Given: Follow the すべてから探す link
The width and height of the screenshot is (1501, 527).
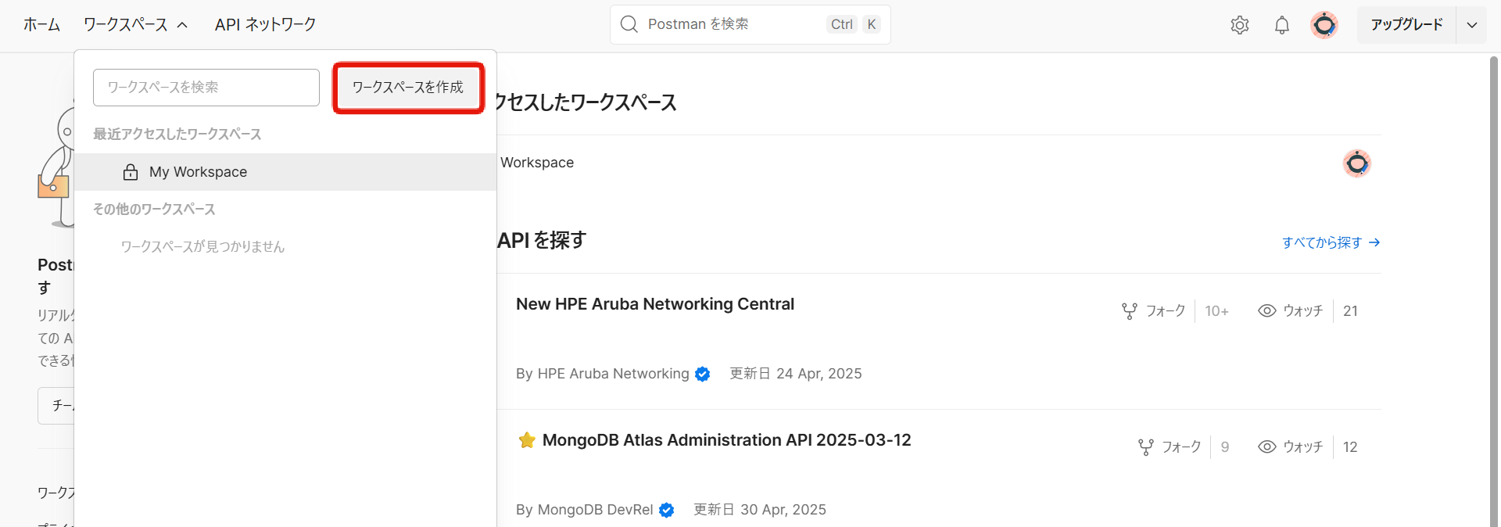Looking at the screenshot, I should [x=1330, y=242].
